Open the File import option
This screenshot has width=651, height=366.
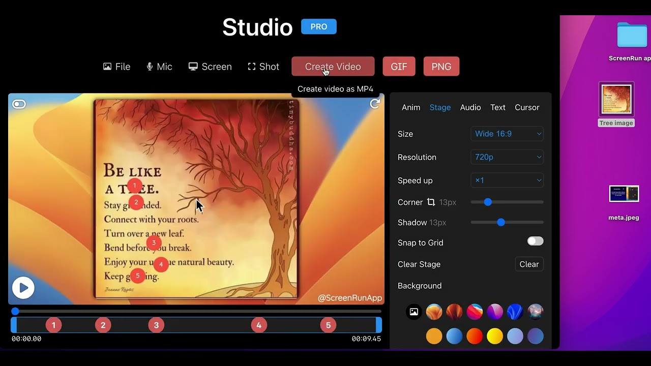pos(116,67)
